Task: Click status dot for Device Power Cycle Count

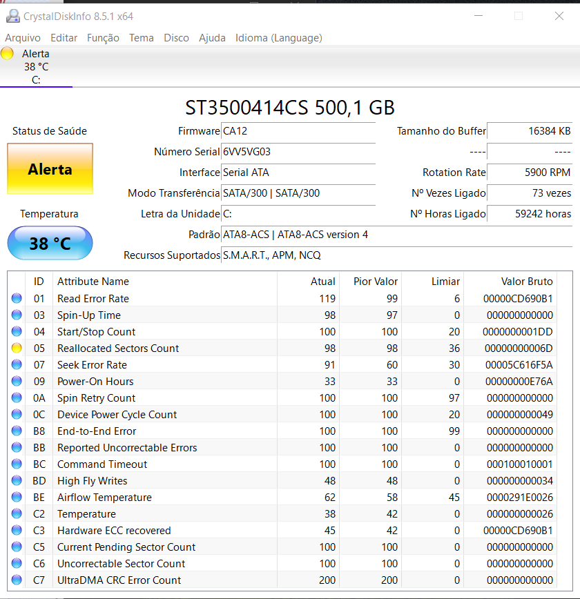Action: click(17, 414)
